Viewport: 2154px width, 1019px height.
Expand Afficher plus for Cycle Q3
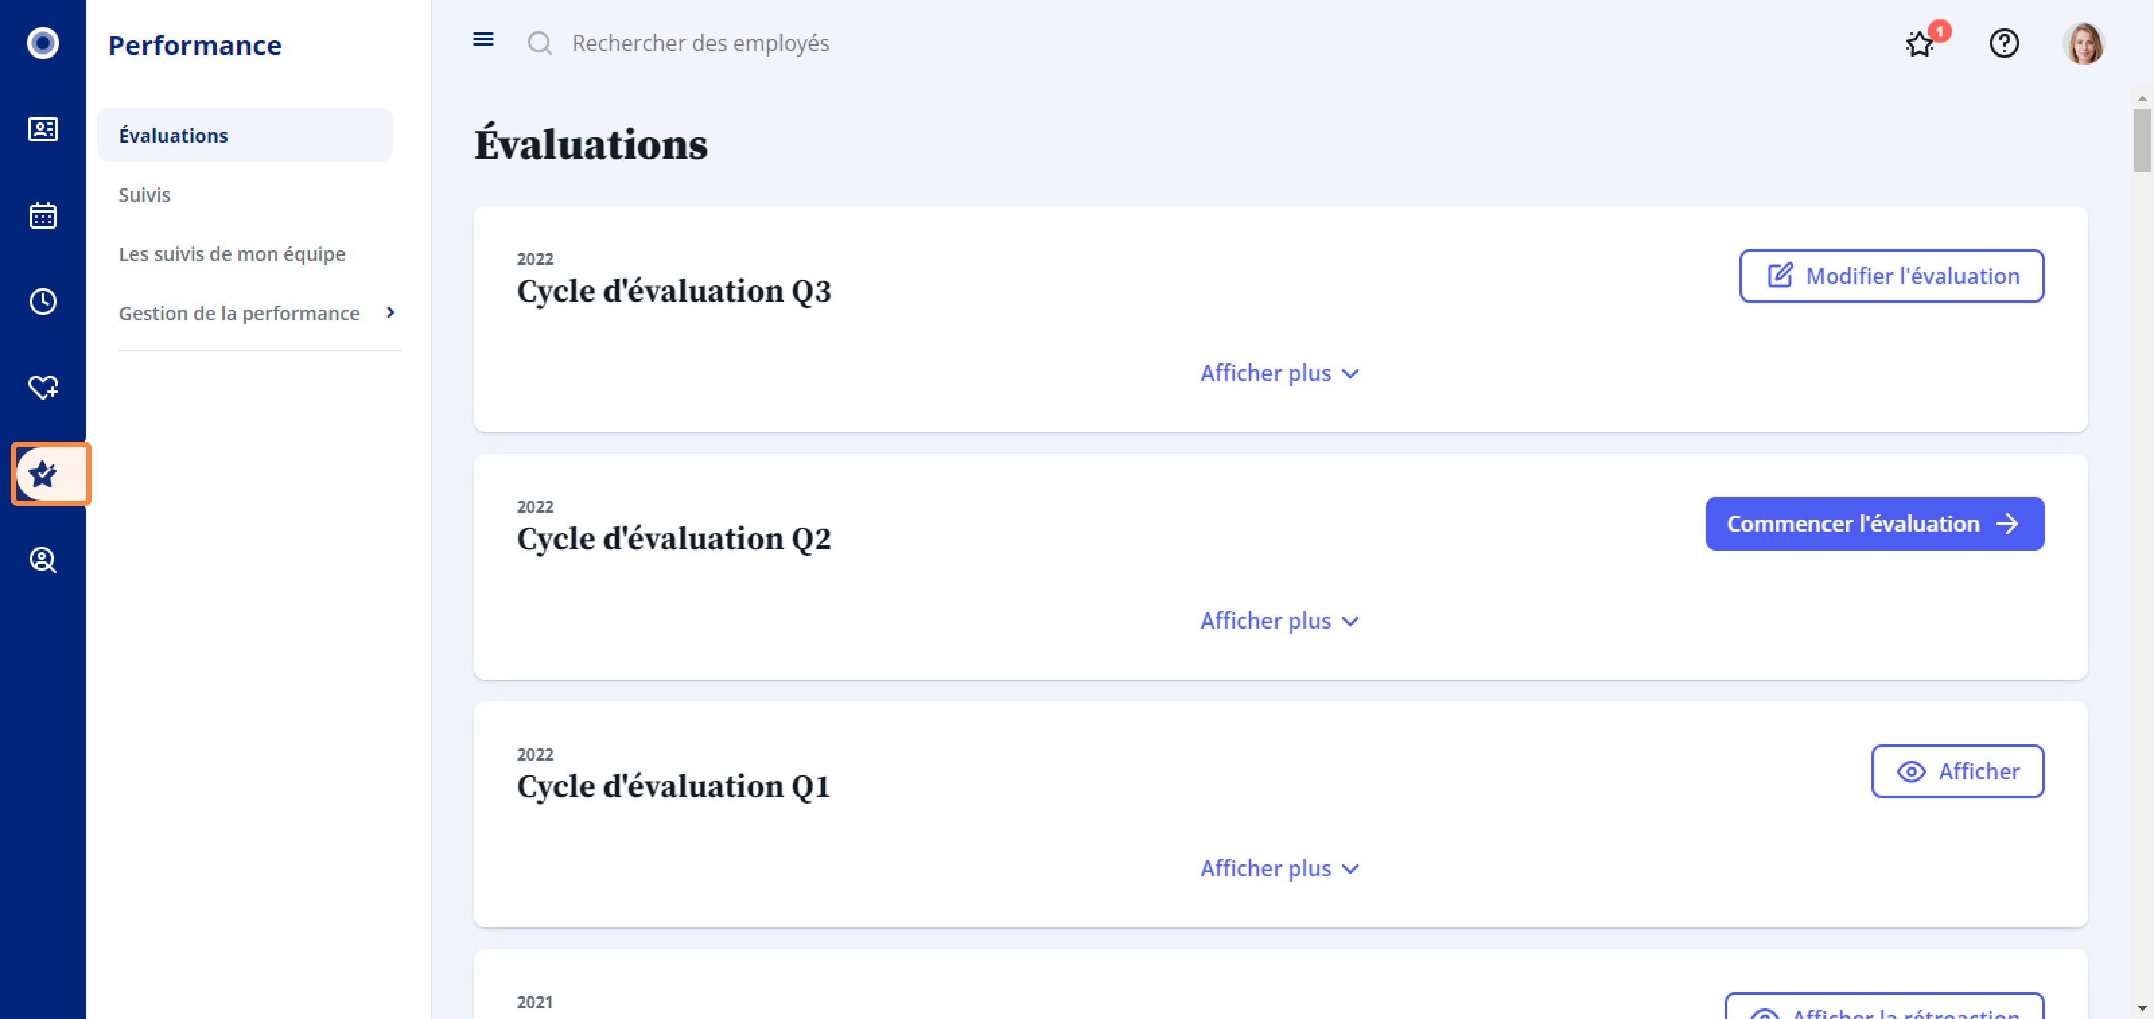1280,374
